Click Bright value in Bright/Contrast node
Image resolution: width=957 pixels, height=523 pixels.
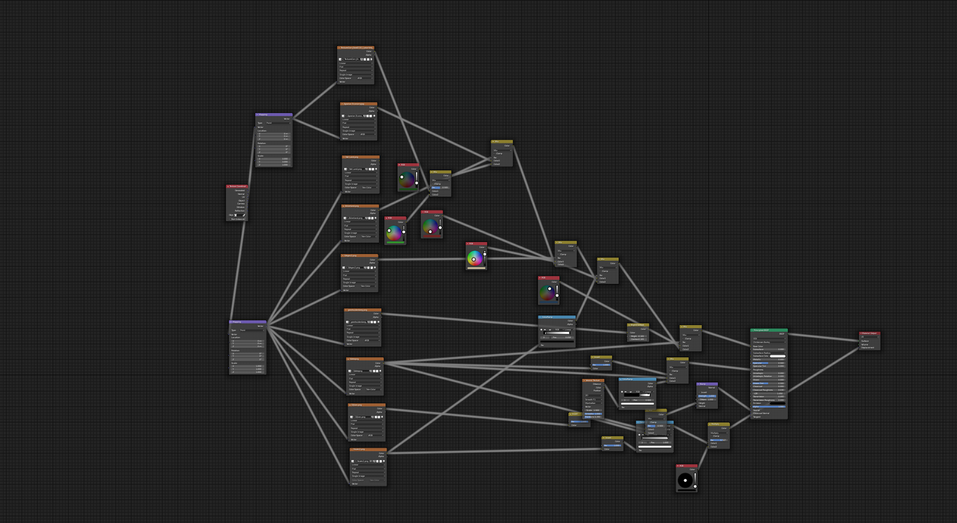(x=638, y=336)
